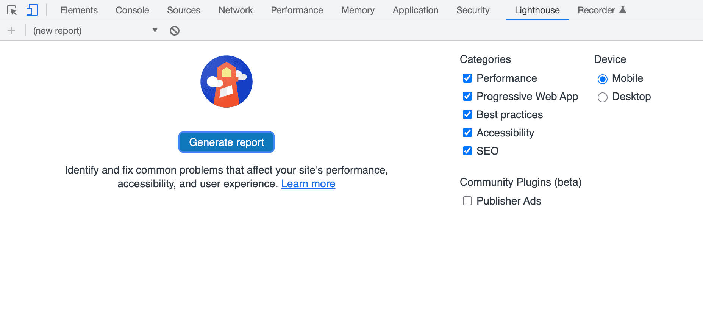The image size is (703, 313).
Task: Open the Console tab
Action: point(132,10)
